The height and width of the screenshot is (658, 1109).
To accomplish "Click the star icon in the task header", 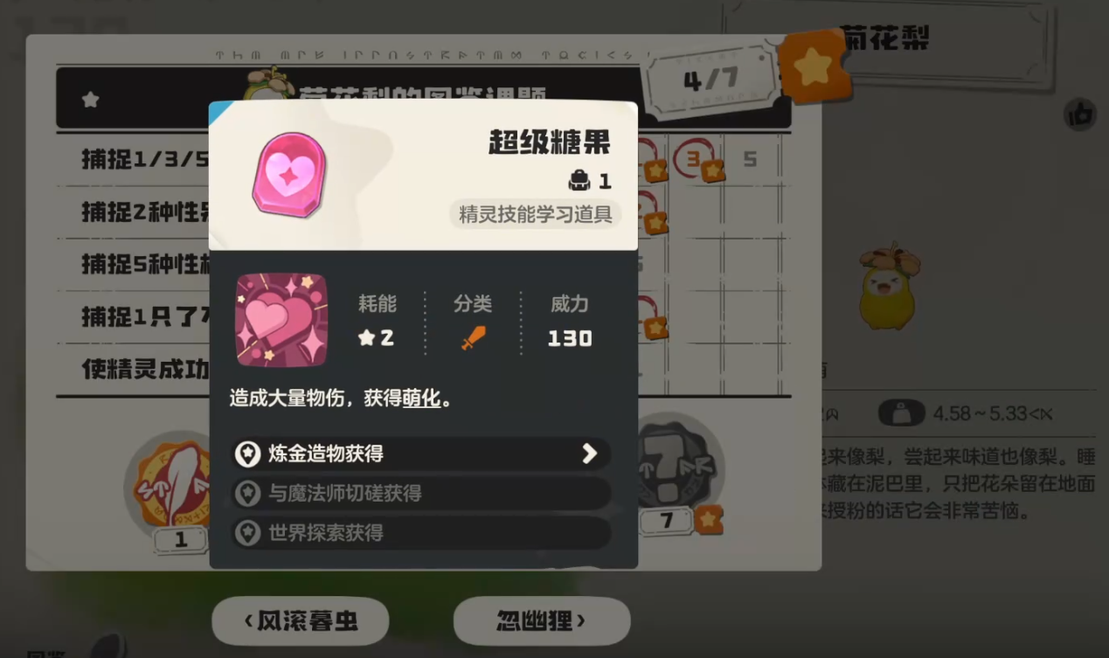I will click(x=90, y=100).
